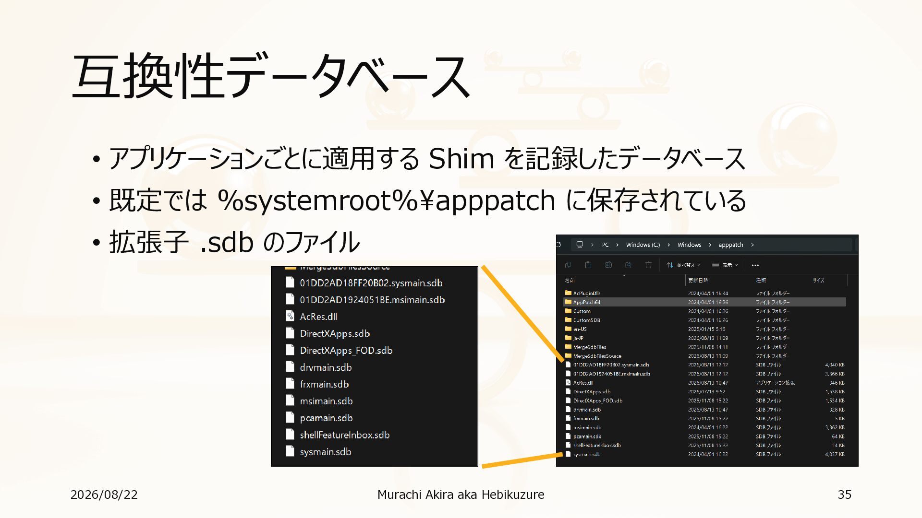Click the MergeSdbFiles folder icon in Explorer
This screenshot has height=518, width=922.
[568, 347]
